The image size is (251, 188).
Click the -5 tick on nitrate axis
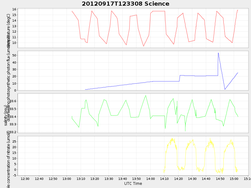pos(14,175)
